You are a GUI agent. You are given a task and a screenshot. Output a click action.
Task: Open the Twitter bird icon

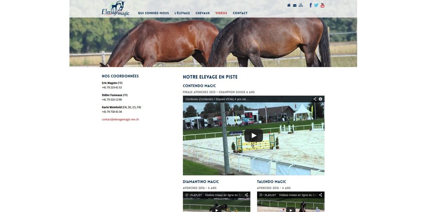click(316, 5)
